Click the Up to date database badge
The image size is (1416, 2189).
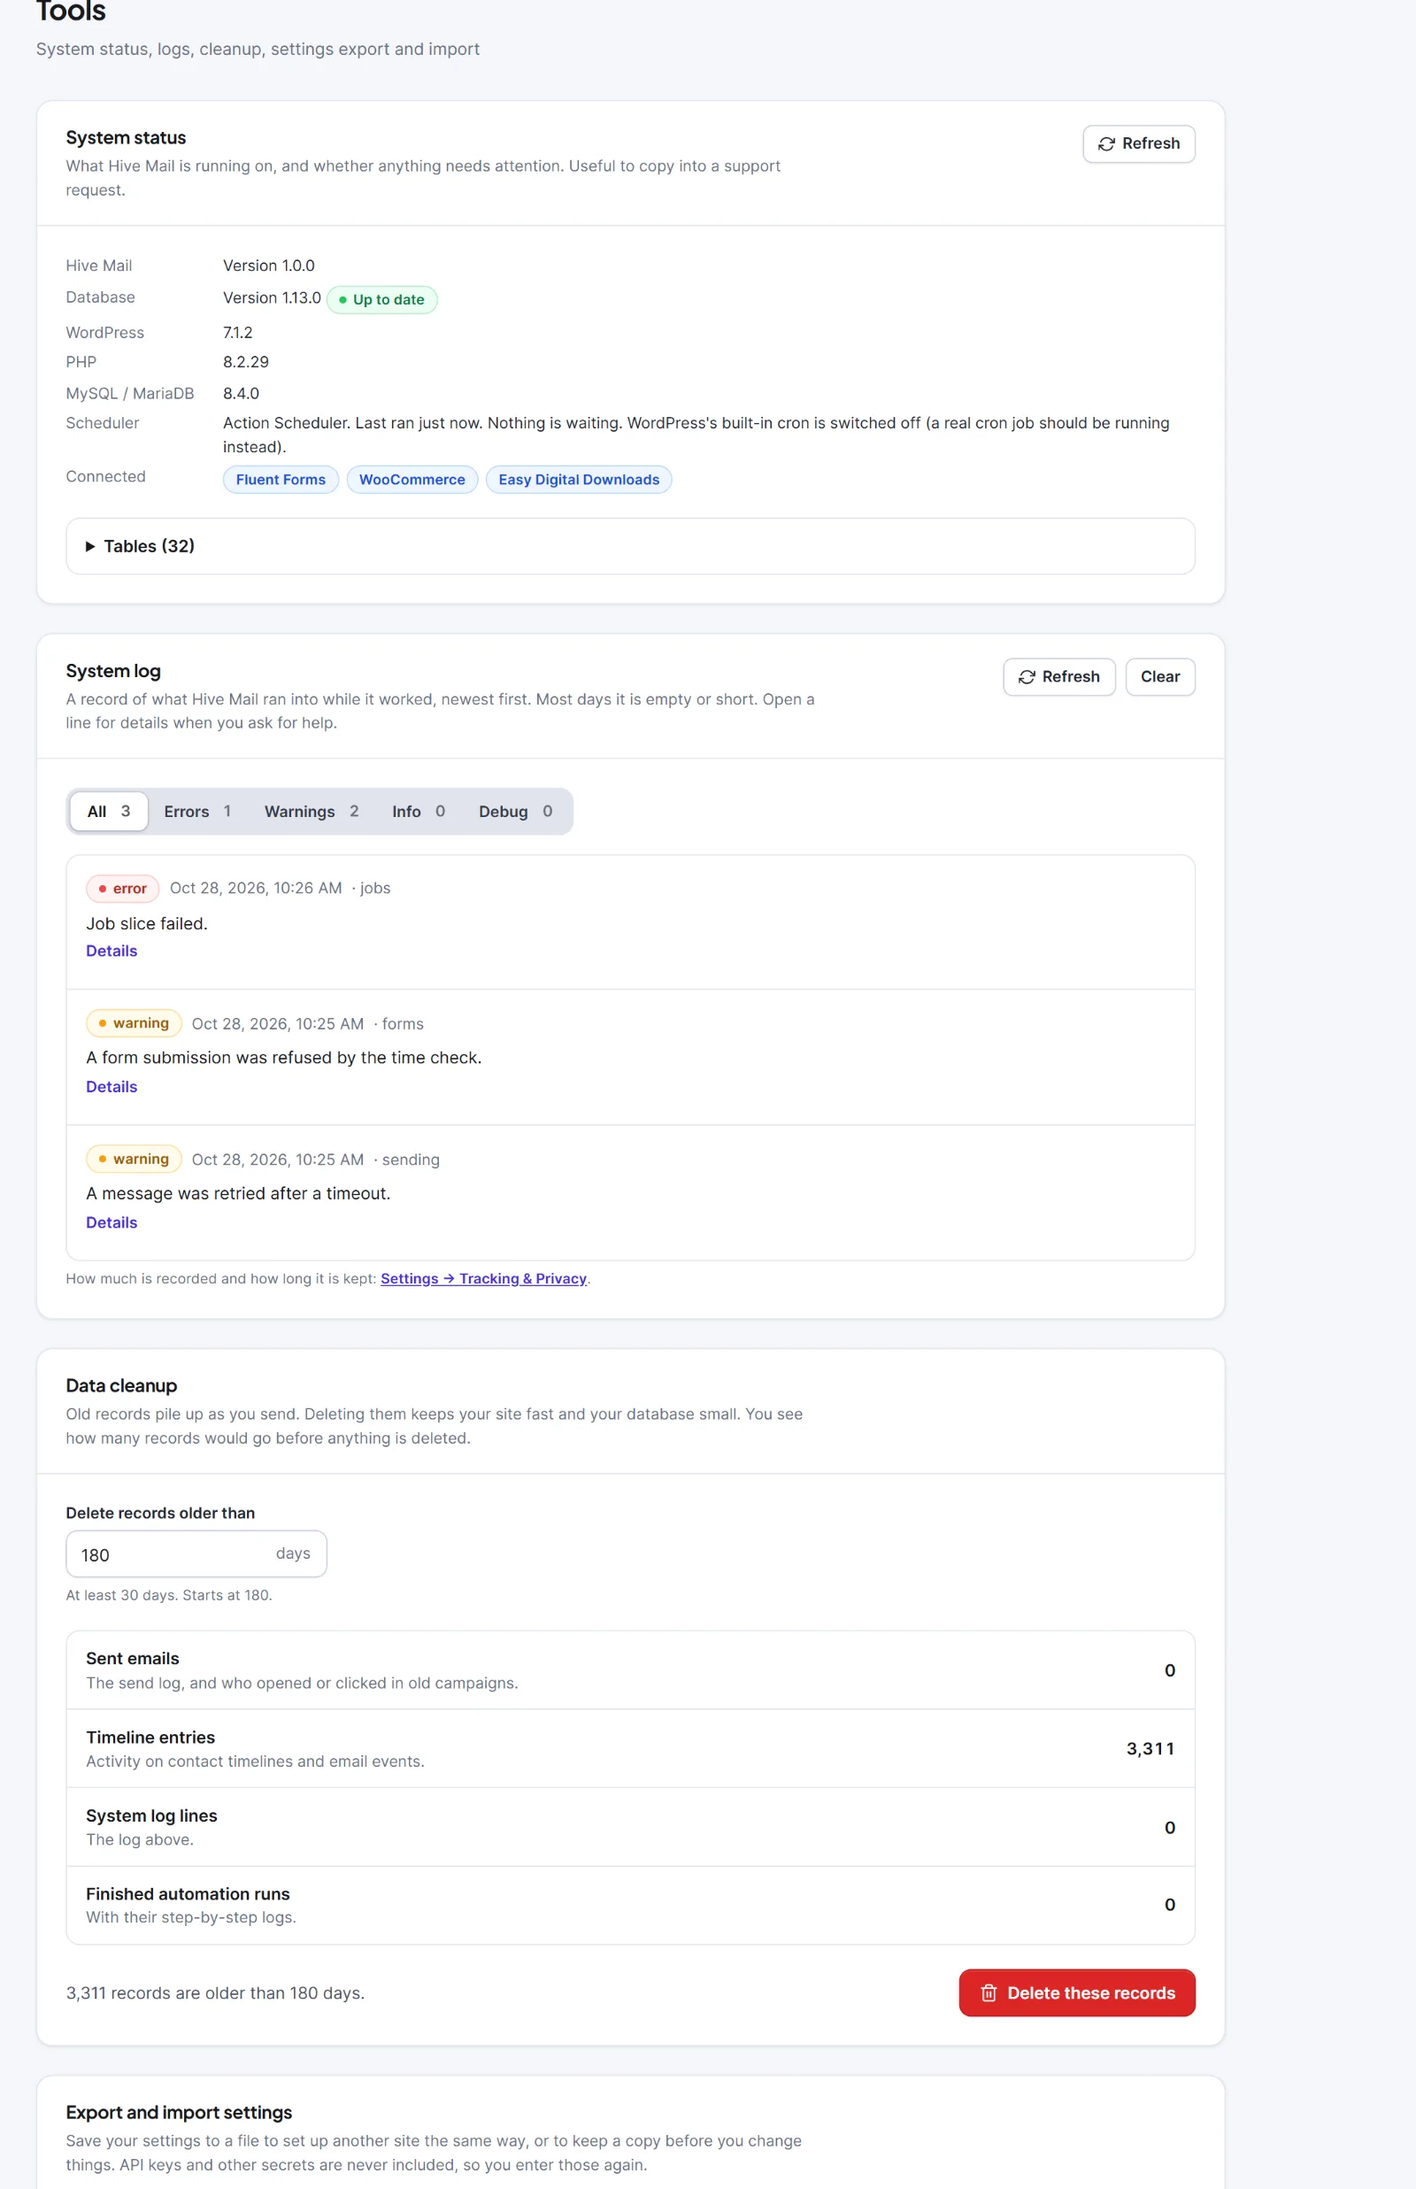(x=381, y=300)
